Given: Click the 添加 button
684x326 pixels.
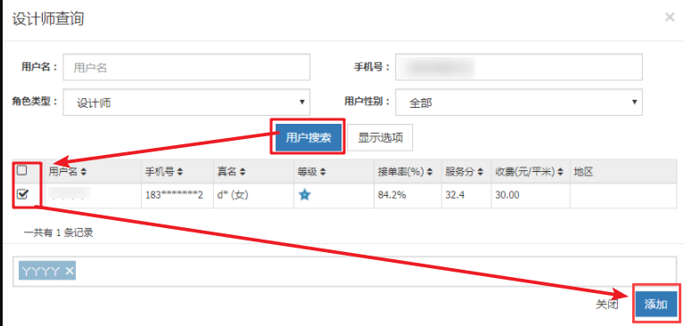Looking at the screenshot, I should (x=656, y=305).
